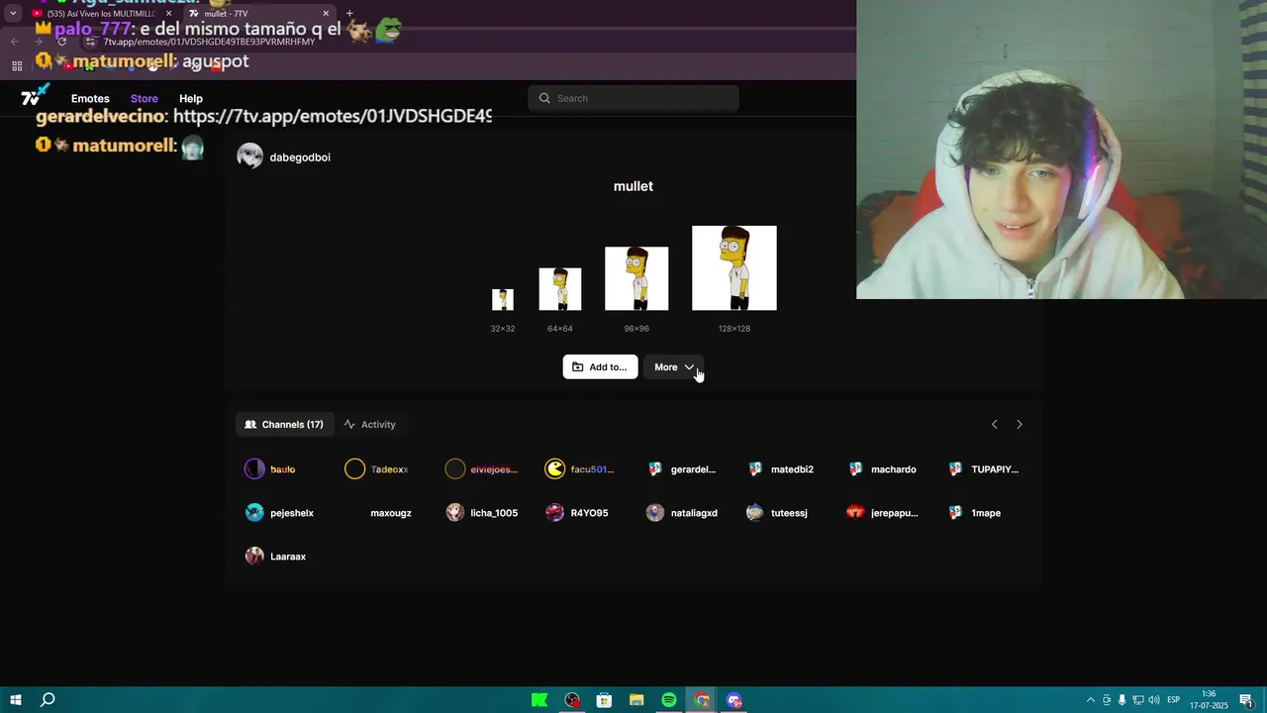Open channel gerardel...
This screenshot has height=713, width=1267.
coord(681,469)
